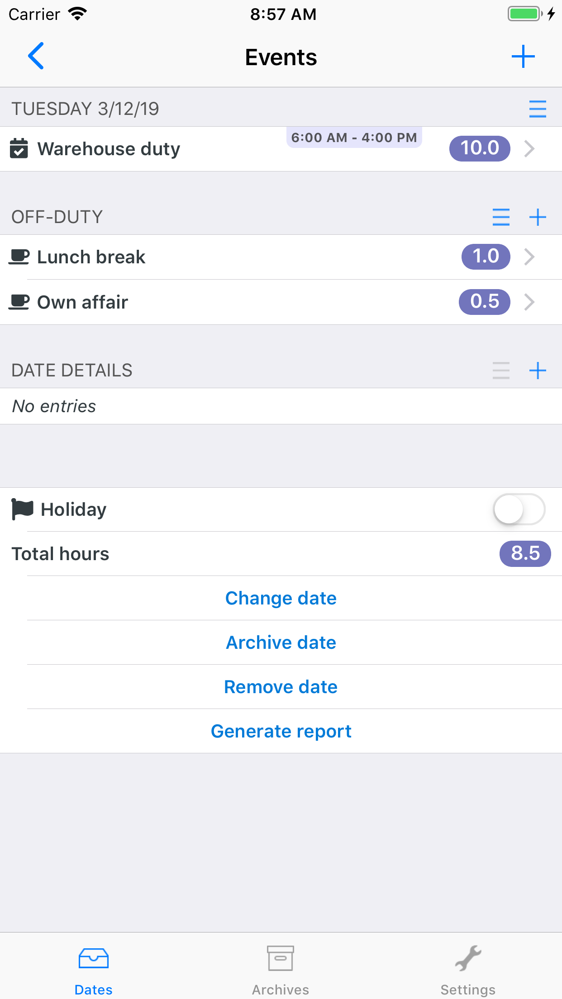Tap the plus icon beside the Events title

pyautogui.click(x=523, y=57)
